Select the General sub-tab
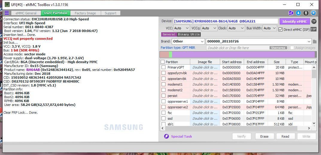321x155 pixels. (169, 34)
